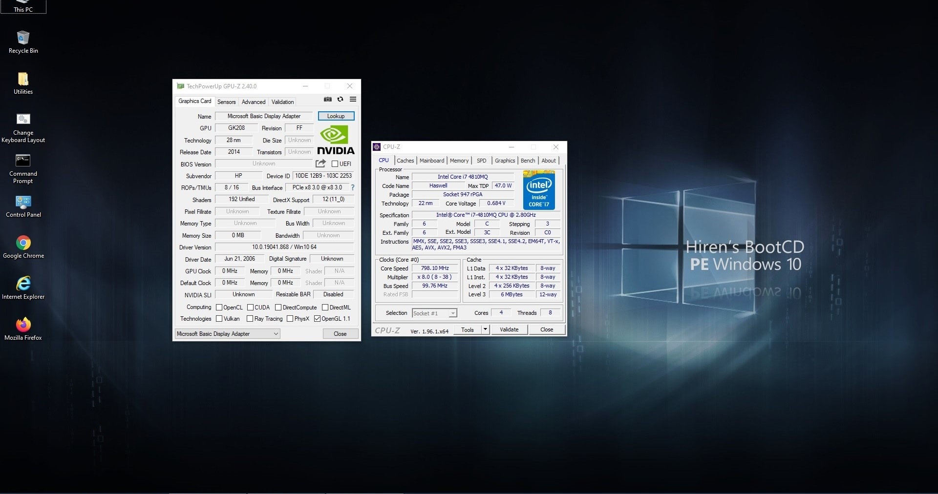This screenshot has height=494, width=938.
Task: Launch the Mozilla Firefox desktop icon
Action: click(x=23, y=329)
